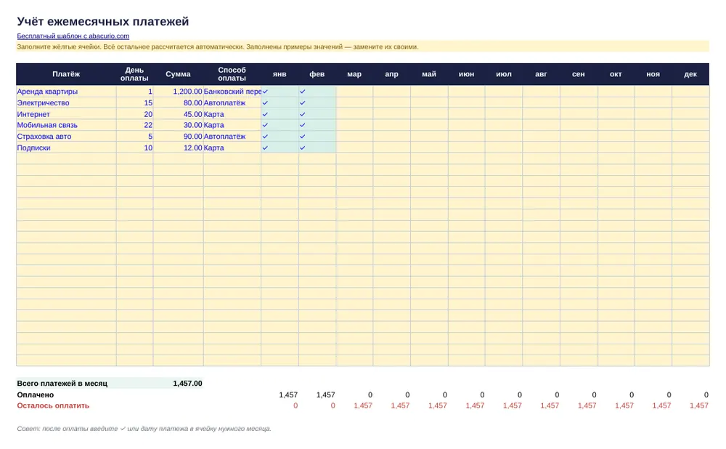Click the 12.00 amount cell

179,147
